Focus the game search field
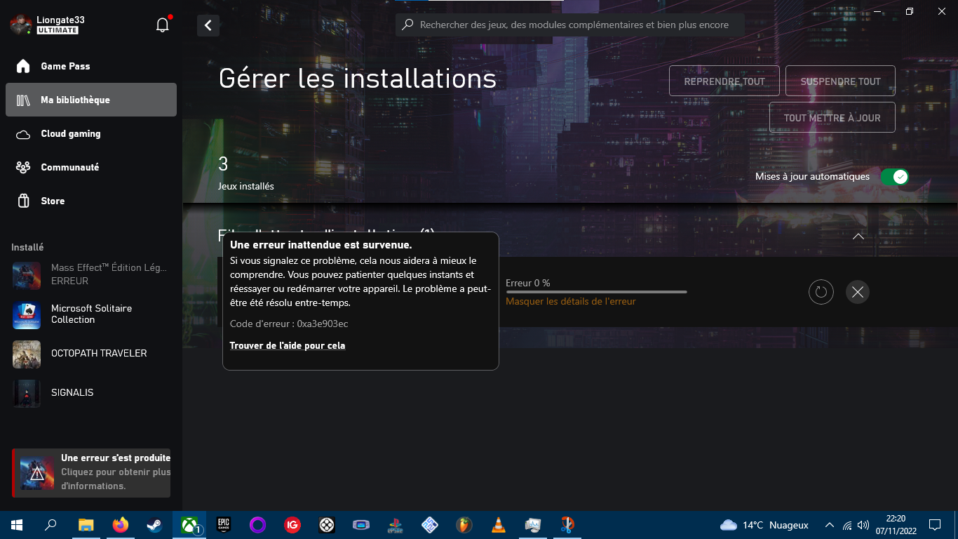The height and width of the screenshot is (539, 958). point(569,25)
